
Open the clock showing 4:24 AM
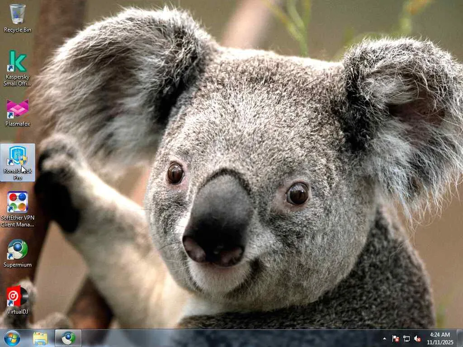point(439,338)
